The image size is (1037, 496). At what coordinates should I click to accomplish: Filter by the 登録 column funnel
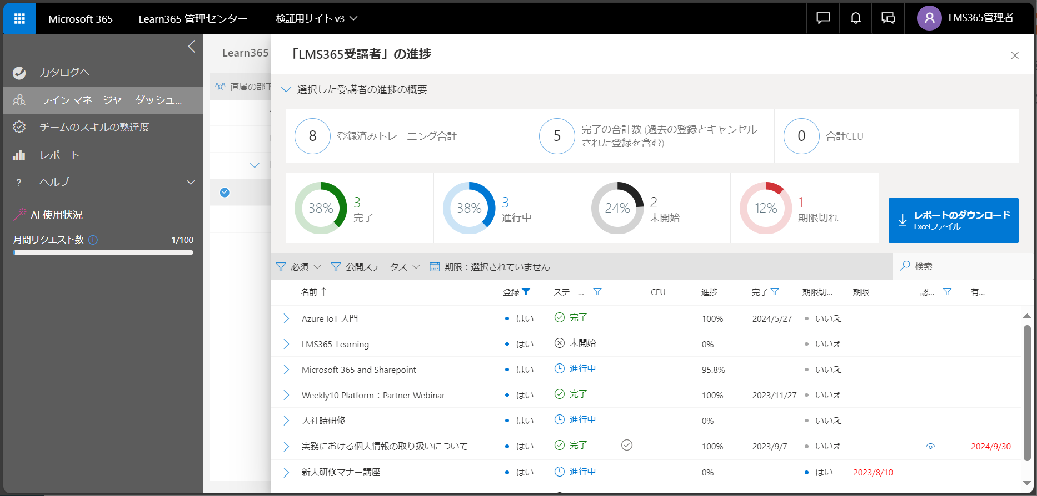pos(526,292)
